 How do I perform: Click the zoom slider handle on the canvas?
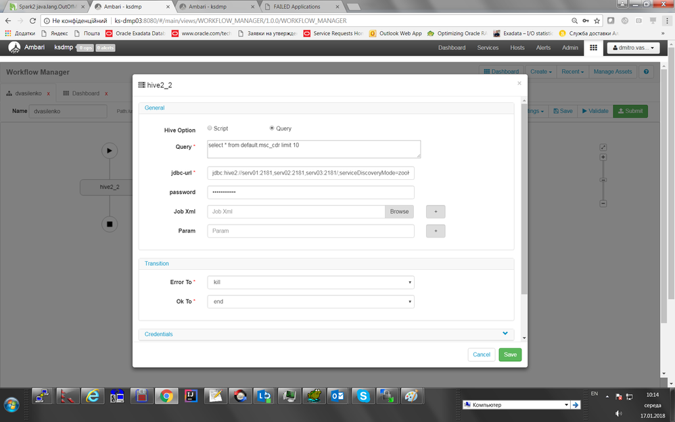[x=603, y=180]
